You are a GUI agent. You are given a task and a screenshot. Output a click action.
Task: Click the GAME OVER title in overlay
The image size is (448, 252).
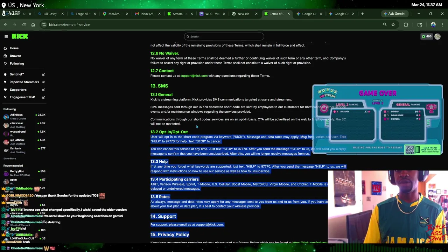378,93
